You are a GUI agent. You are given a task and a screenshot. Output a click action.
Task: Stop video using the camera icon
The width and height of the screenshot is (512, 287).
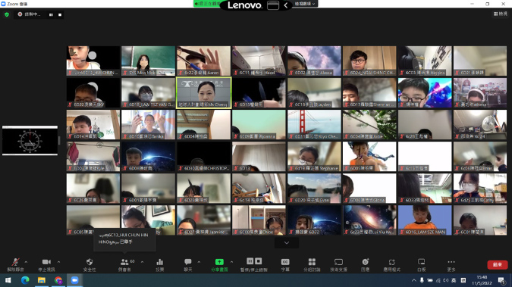point(46,262)
